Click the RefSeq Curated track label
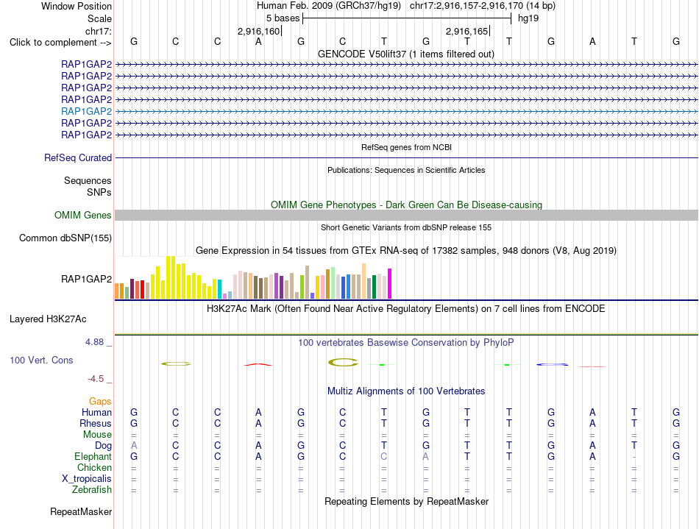Viewport: 699px width, 529px height. point(78,157)
